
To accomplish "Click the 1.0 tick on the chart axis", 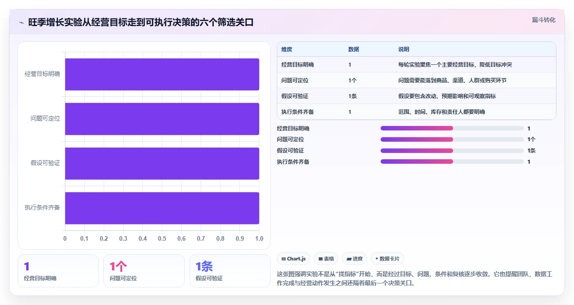I will pos(259,238).
